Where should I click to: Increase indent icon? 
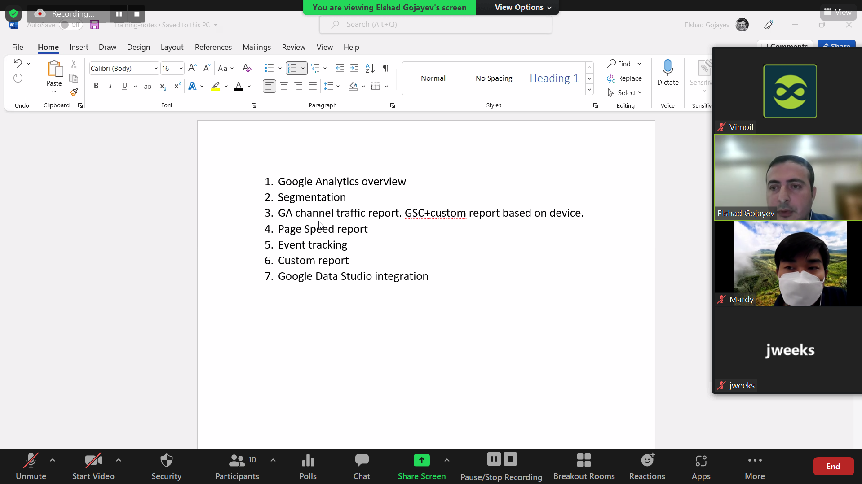click(x=354, y=68)
